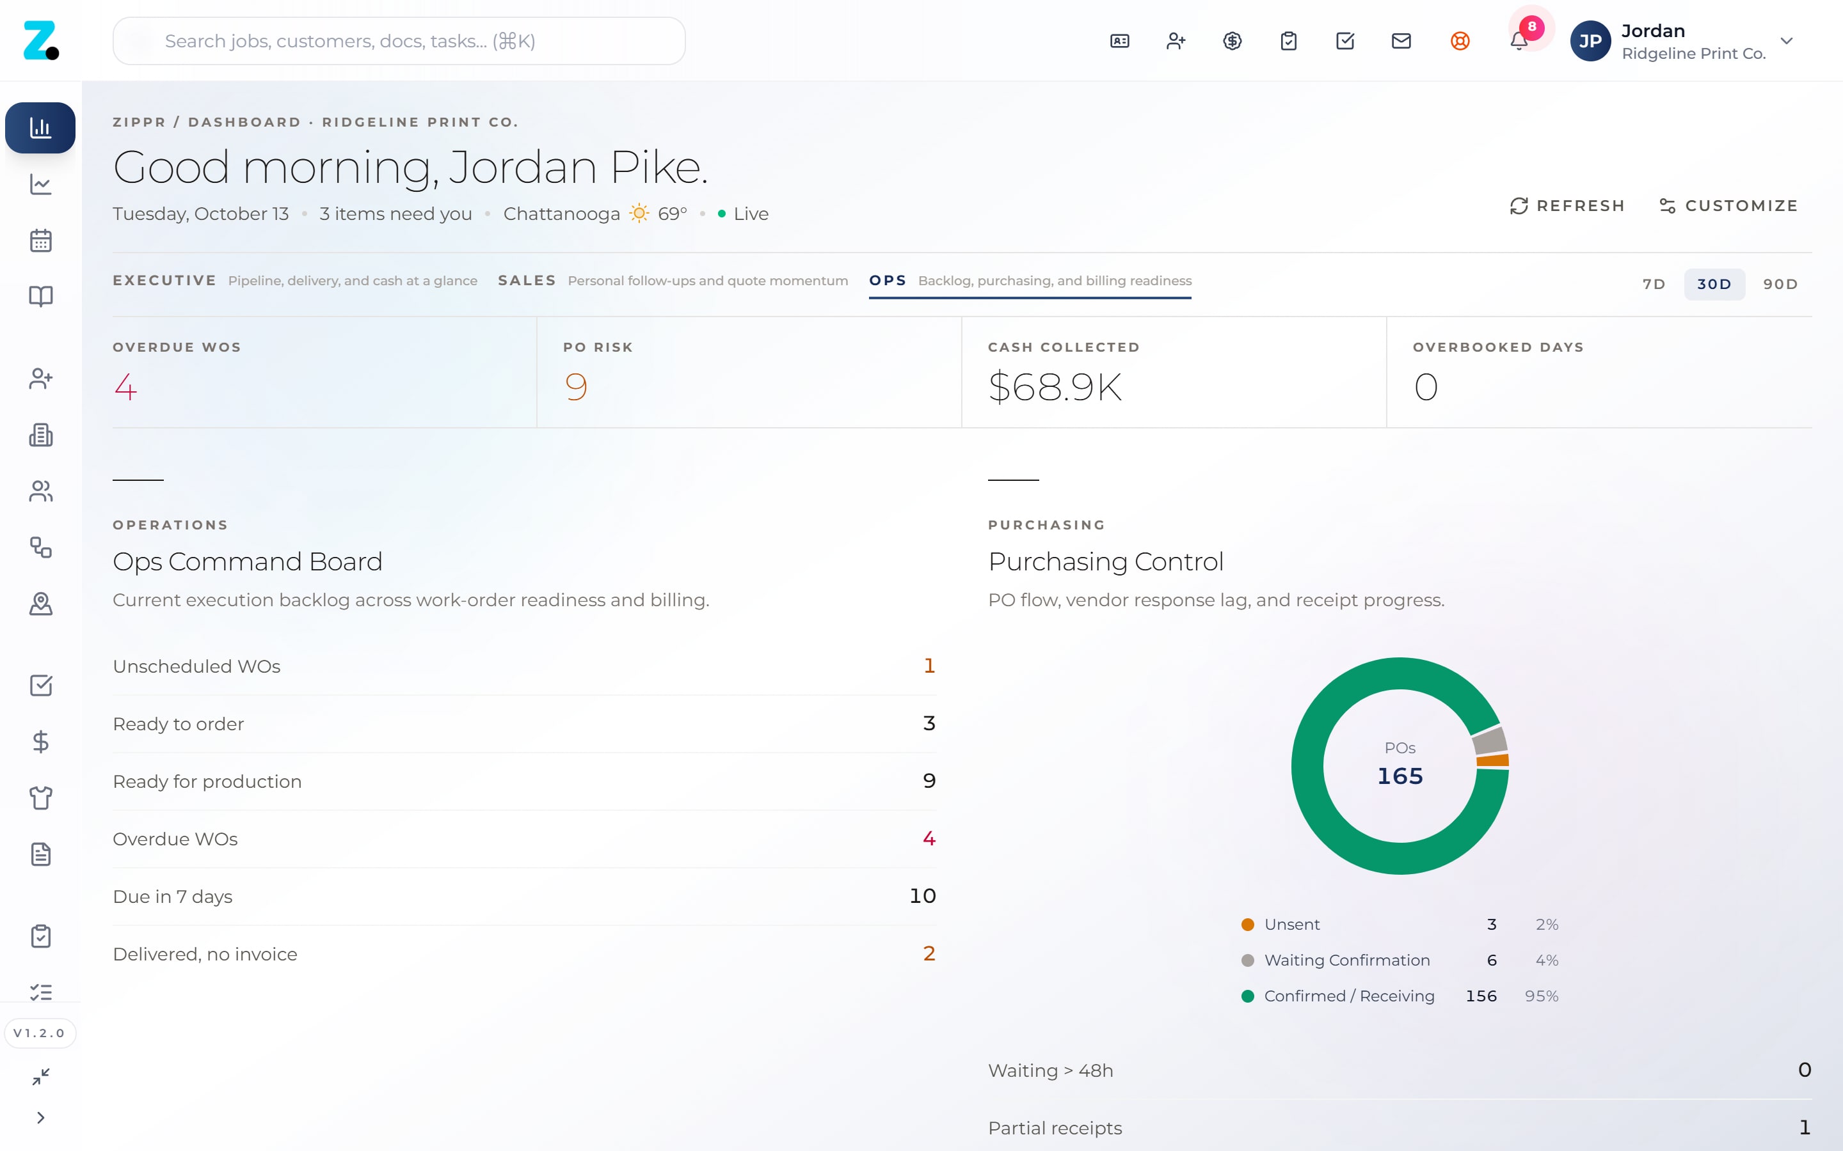Viewport: 1843px width, 1151px height.
Task: Open the mail envelope icon in top bar
Action: point(1401,41)
